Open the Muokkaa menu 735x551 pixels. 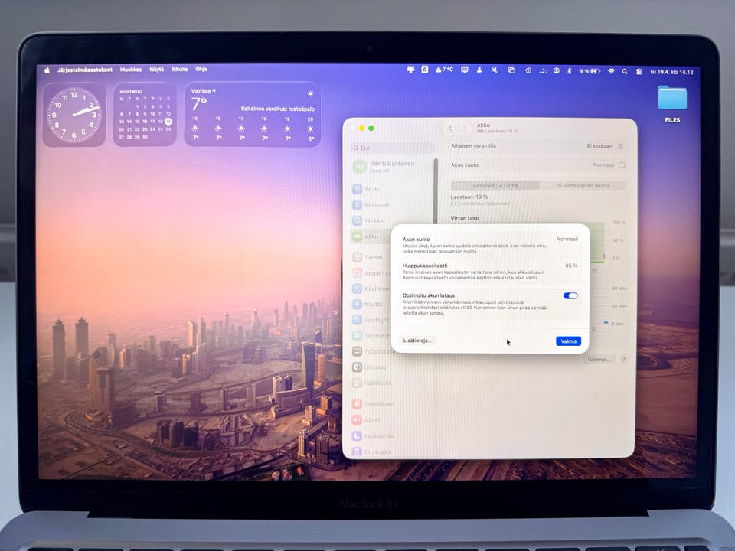point(131,70)
